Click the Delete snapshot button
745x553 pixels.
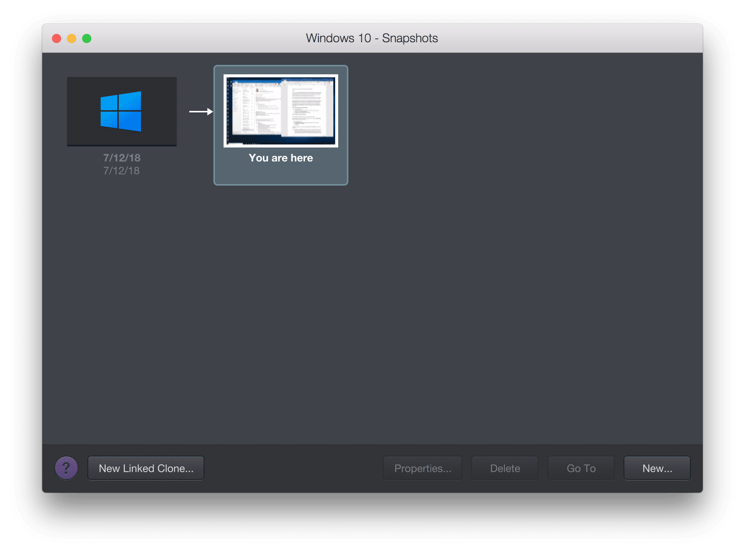coord(505,468)
